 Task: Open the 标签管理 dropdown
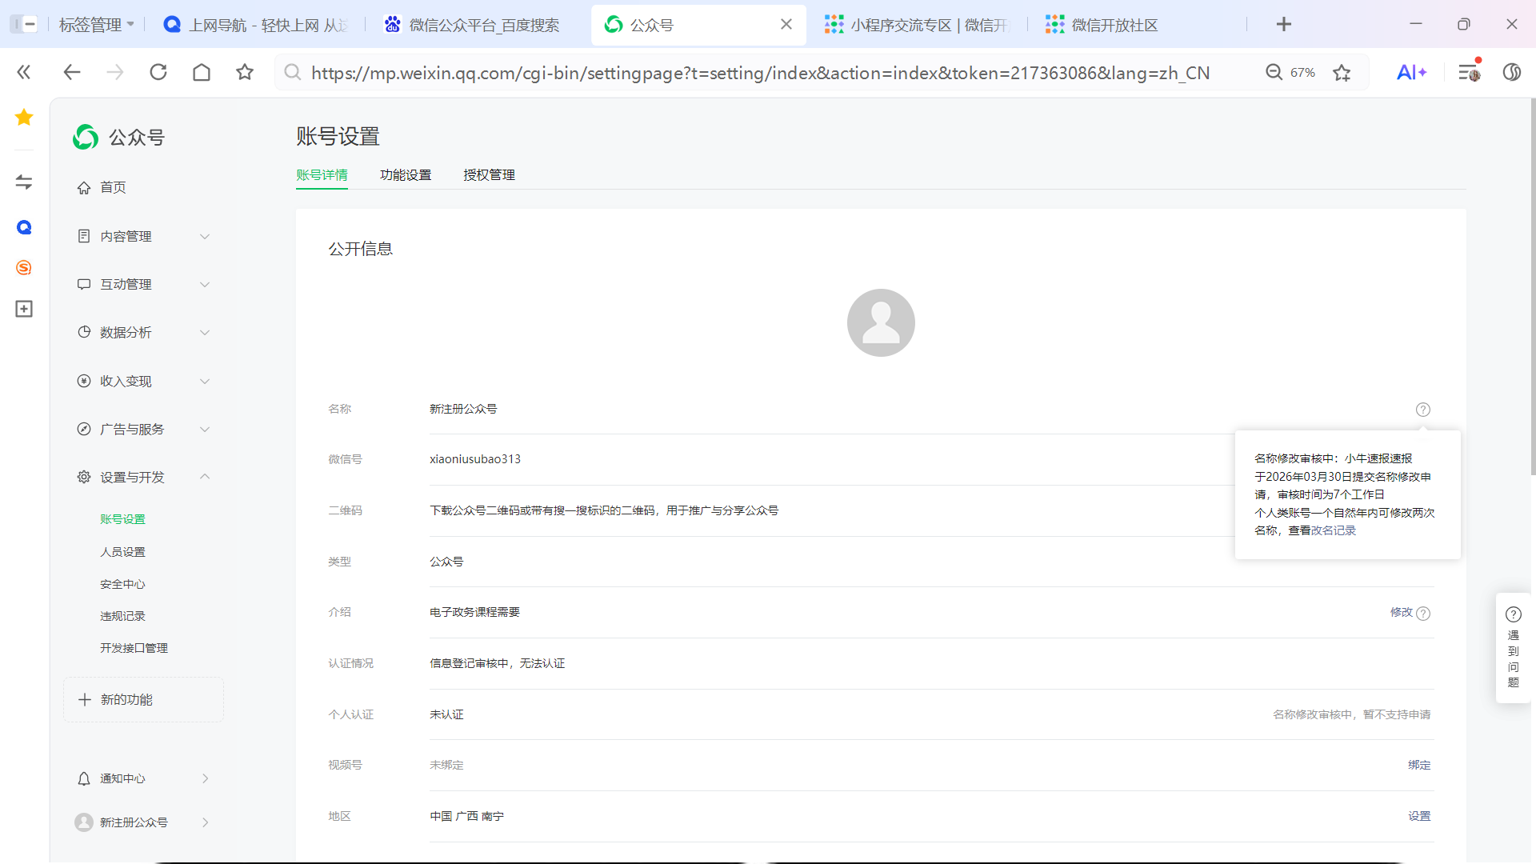[96, 25]
